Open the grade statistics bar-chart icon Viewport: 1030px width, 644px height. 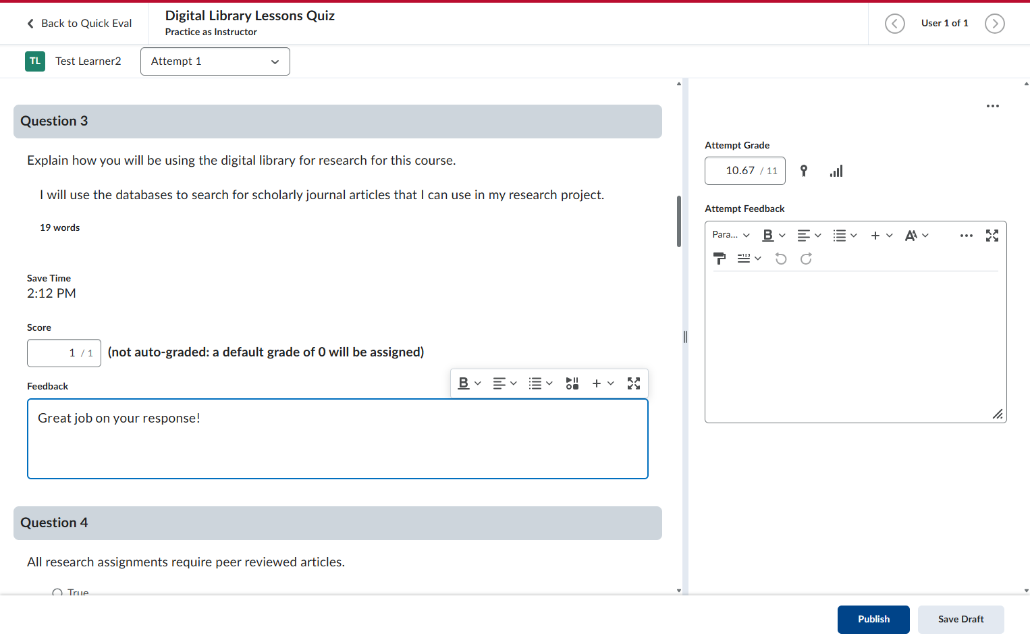click(836, 171)
